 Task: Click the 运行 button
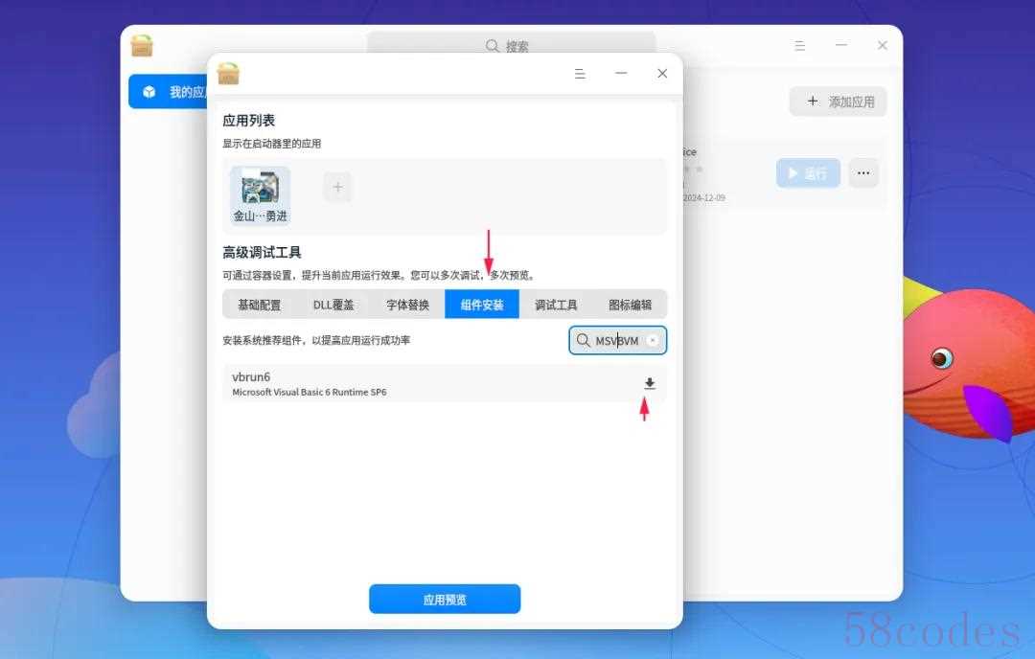coord(807,173)
